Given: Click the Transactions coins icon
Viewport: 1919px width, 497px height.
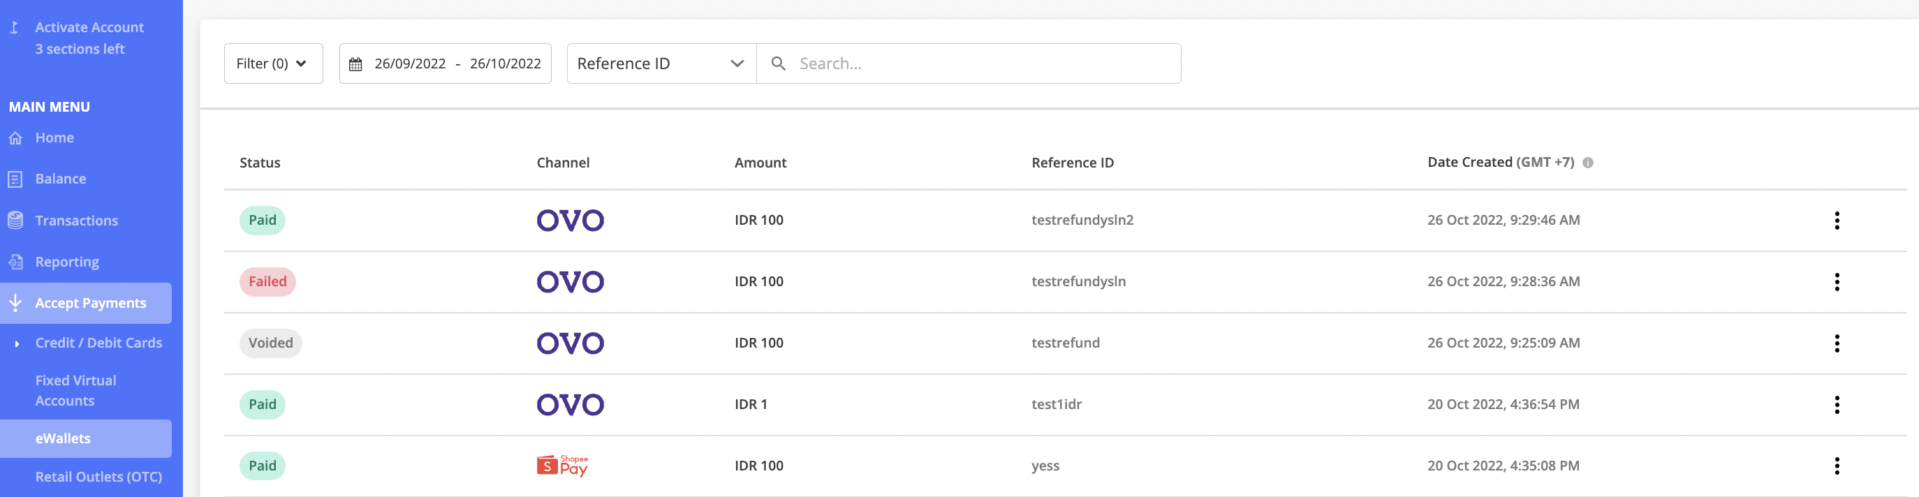Looking at the screenshot, I should tap(15, 221).
